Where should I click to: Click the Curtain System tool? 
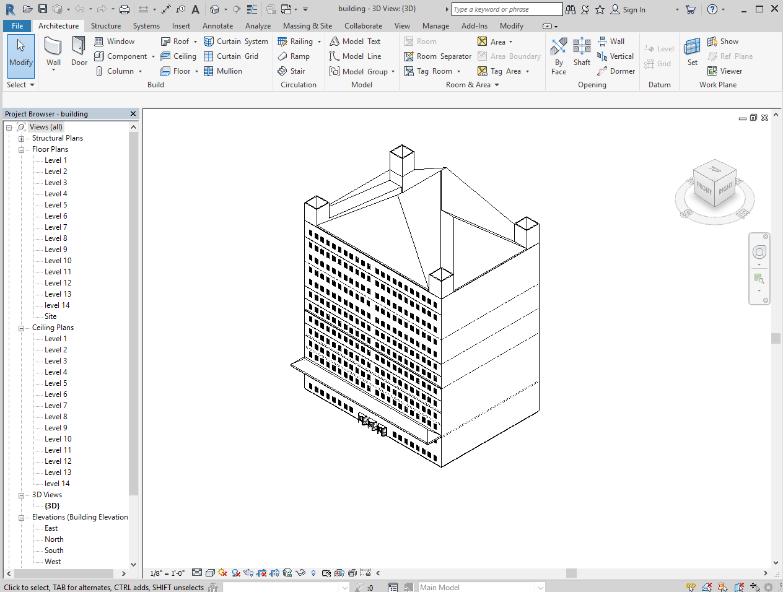(x=236, y=41)
